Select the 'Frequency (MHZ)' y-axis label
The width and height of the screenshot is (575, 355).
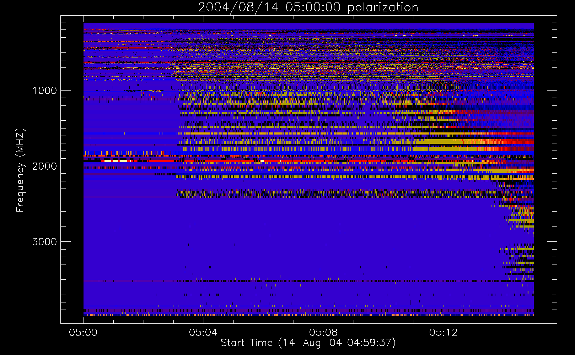pyautogui.click(x=20, y=170)
